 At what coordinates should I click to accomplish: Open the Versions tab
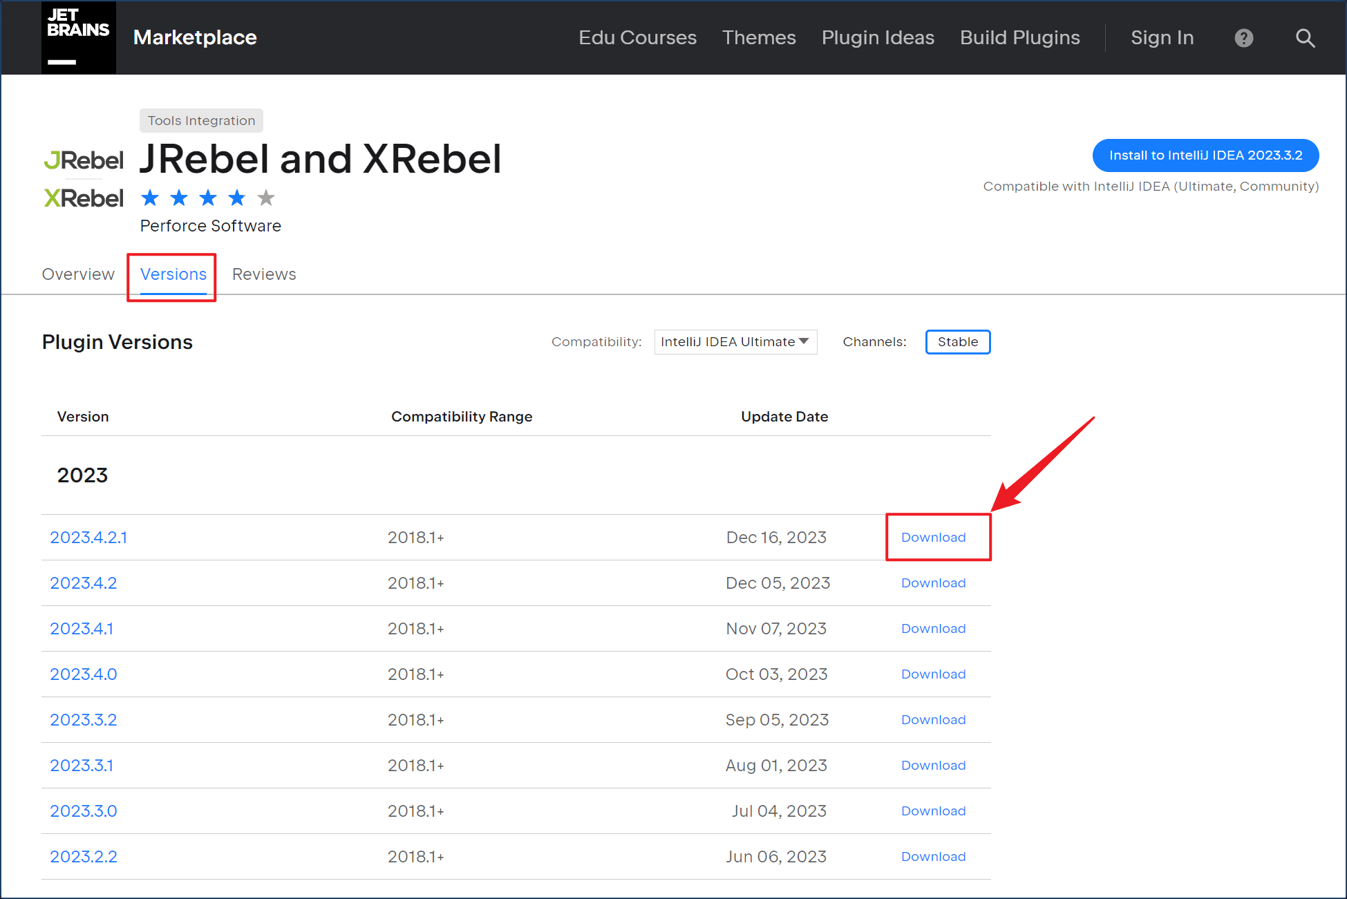coord(173,274)
